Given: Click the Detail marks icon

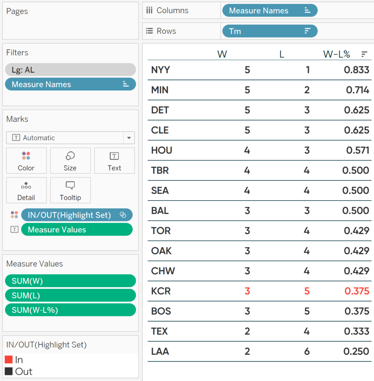Looking at the screenshot, I should point(26,190).
